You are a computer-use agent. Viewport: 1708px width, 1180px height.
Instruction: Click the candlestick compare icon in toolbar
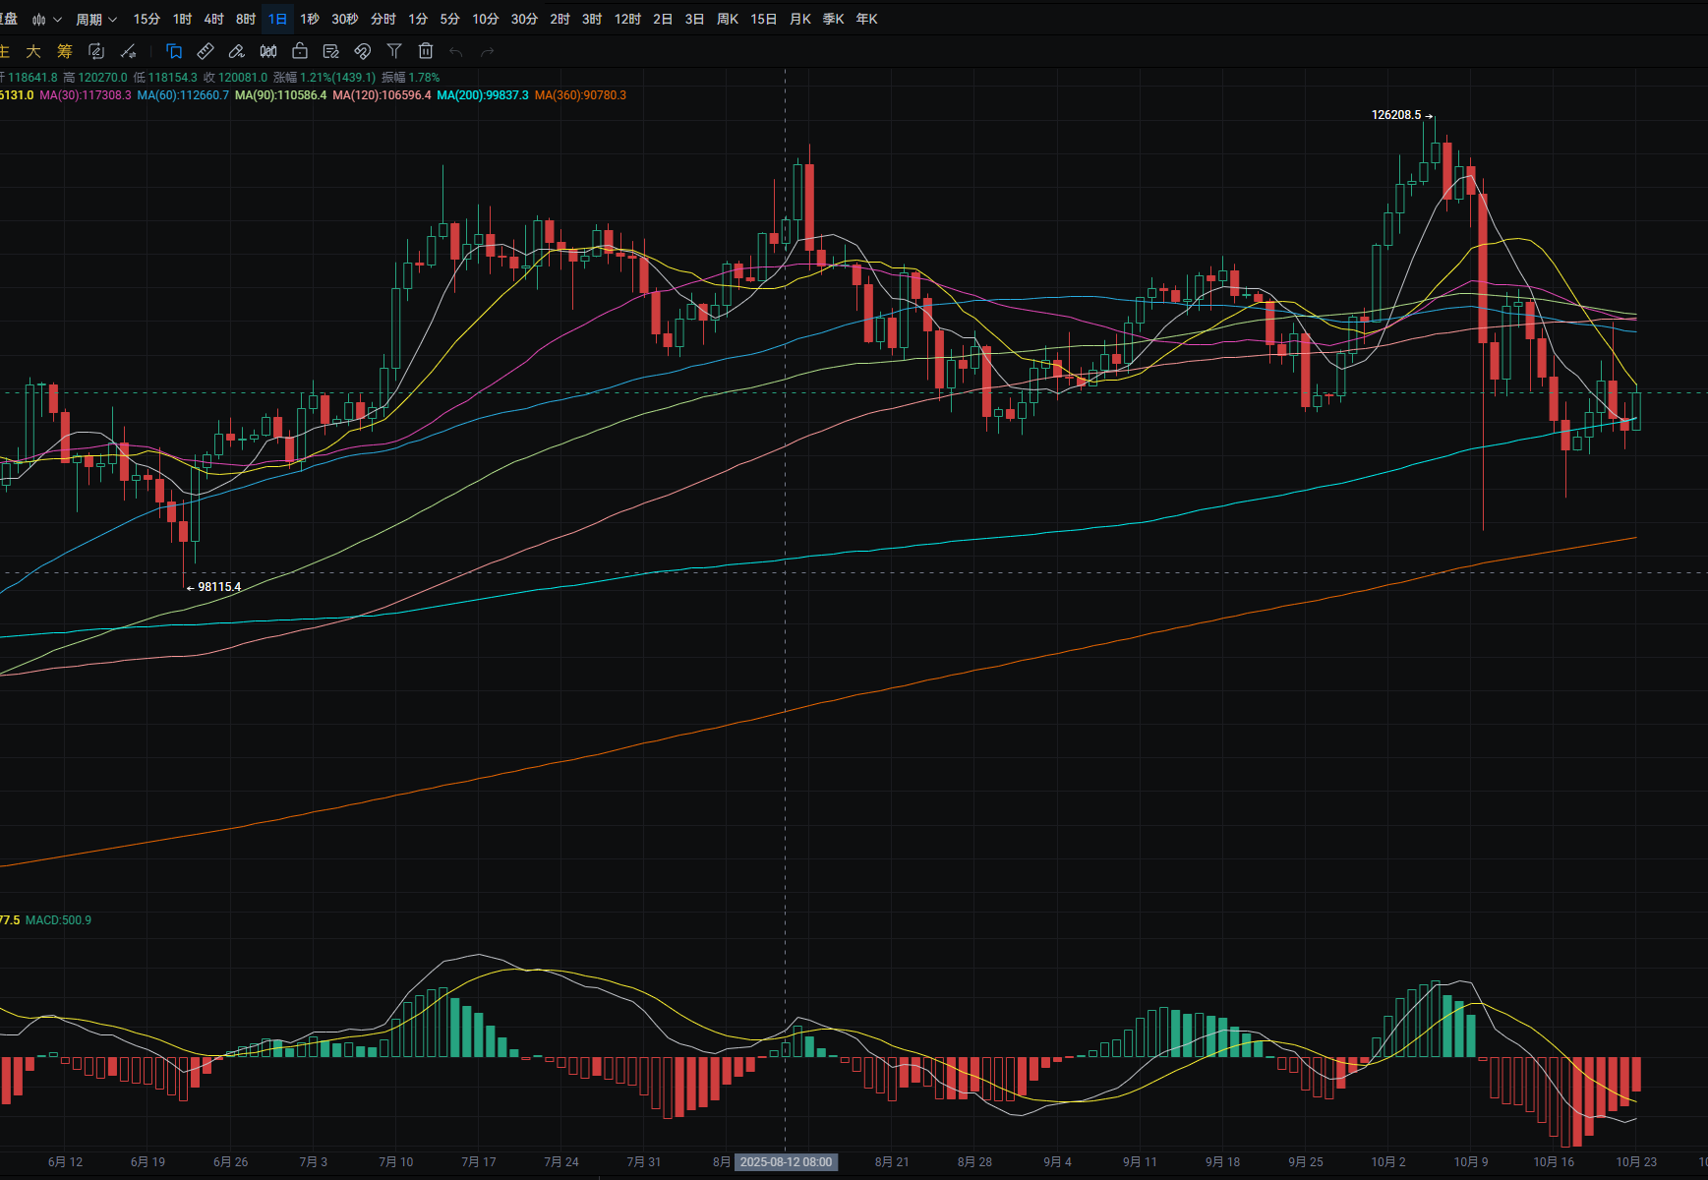[x=268, y=51]
